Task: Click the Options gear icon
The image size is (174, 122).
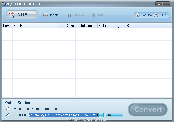Action: point(45,15)
